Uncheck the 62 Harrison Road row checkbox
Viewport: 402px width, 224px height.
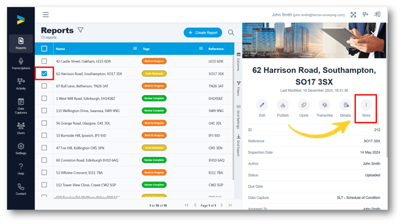(44, 73)
